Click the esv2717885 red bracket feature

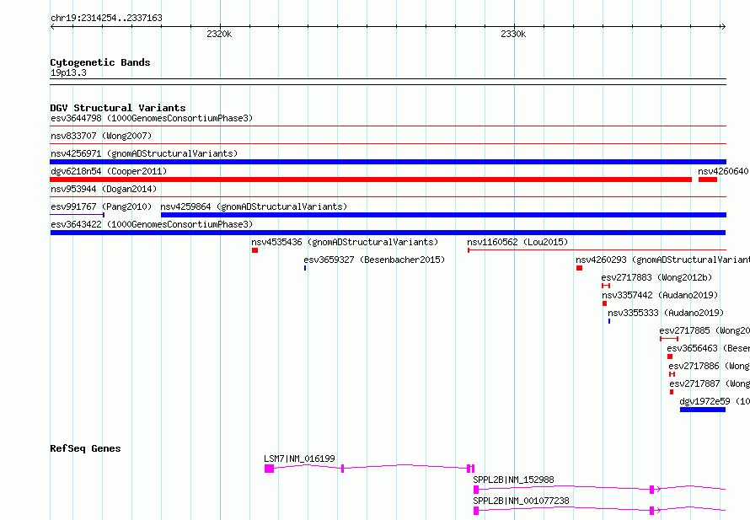[x=669, y=339]
